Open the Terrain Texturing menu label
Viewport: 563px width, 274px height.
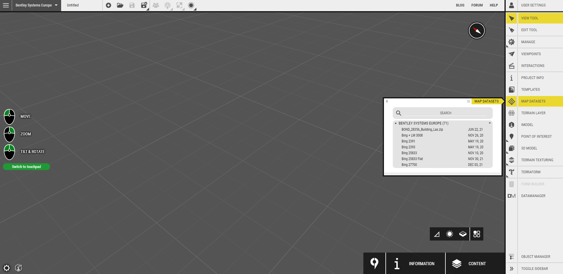pos(537,160)
